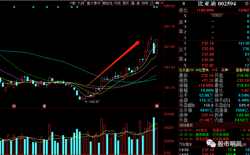Collapse order book with the red chevron
Viewport: 250px width, 155px height.
click(x=217, y=15)
